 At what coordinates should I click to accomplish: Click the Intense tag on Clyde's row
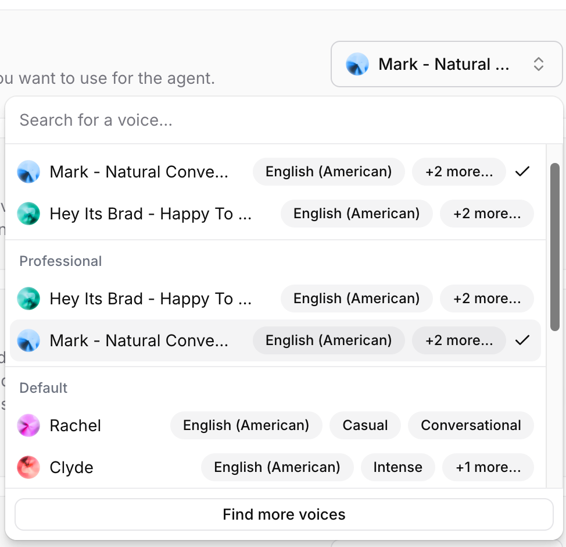[397, 467]
